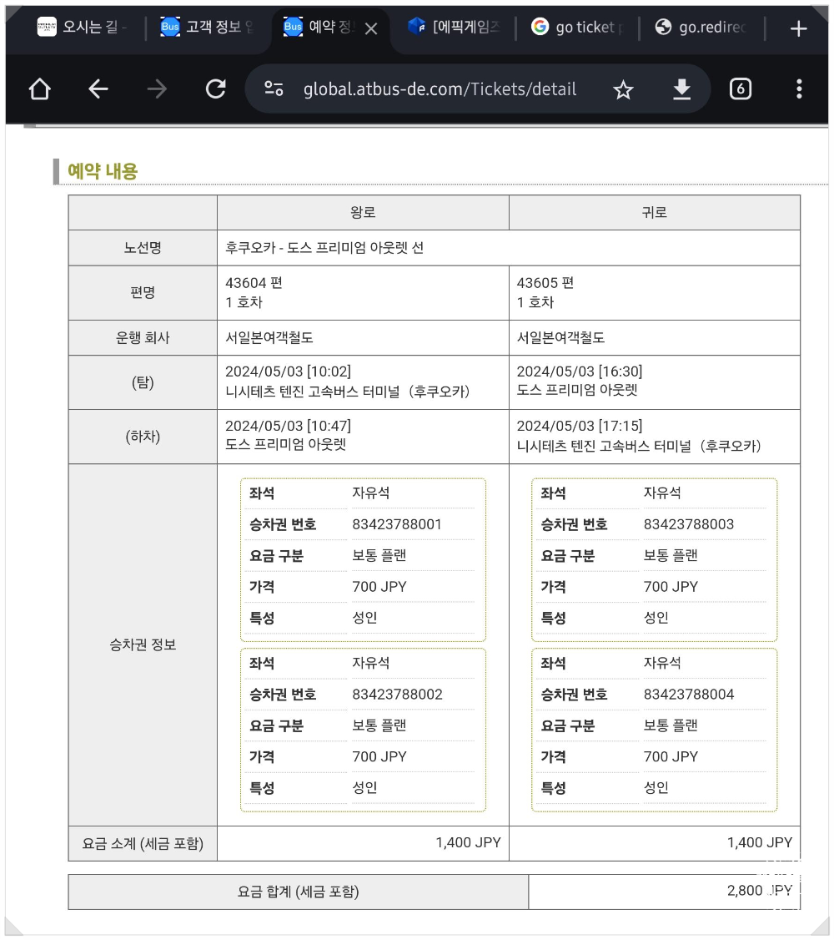The width and height of the screenshot is (834, 940).
Task: Click the 승차권 정보 row label
Action: (x=143, y=644)
